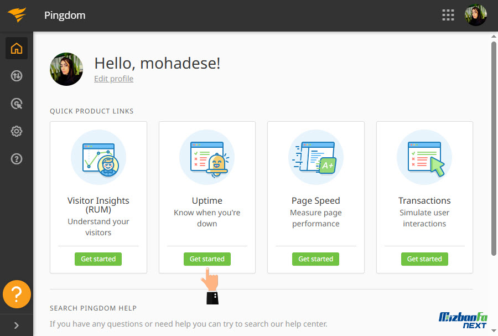Image resolution: width=498 pixels, height=336 pixels.
Task: Click the 'Measure page performance' description
Action: click(x=316, y=218)
